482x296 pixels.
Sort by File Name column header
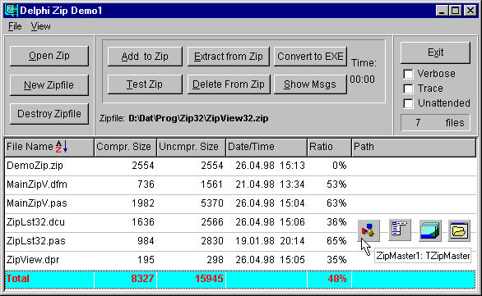click(49, 147)
